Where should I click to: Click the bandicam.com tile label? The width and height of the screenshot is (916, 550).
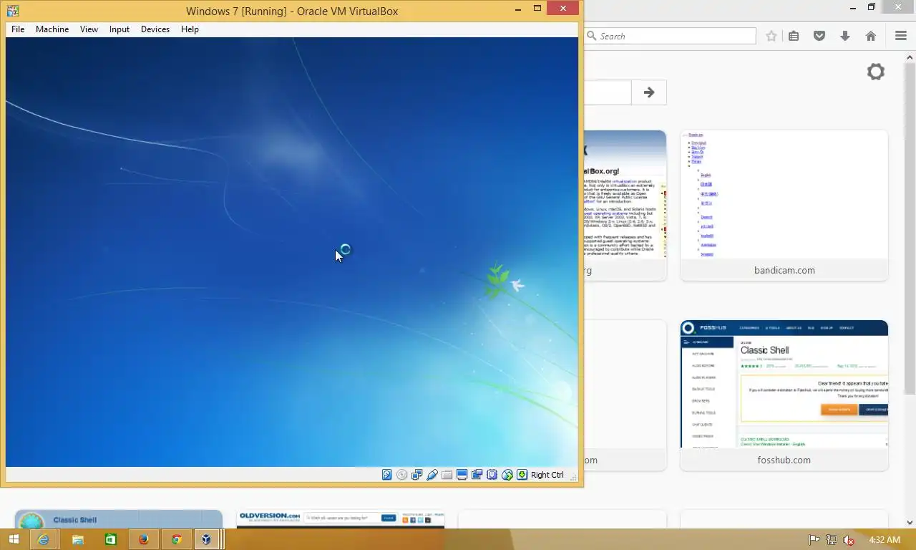point(784,270)
